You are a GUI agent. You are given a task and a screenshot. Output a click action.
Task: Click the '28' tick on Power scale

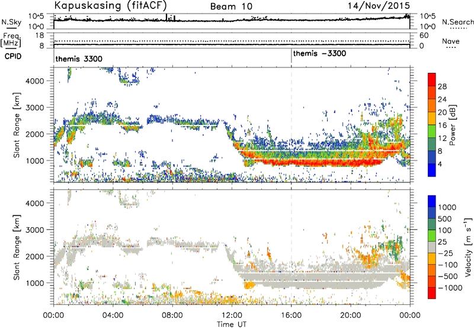point(442,86)
